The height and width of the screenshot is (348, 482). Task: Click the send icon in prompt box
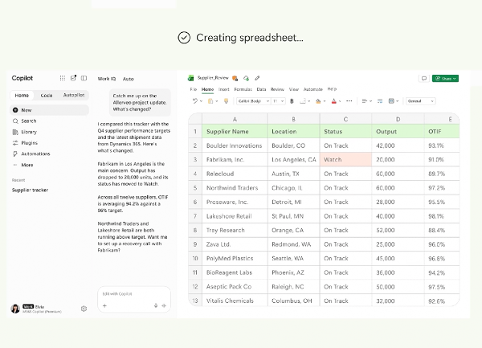coord(164,305)
